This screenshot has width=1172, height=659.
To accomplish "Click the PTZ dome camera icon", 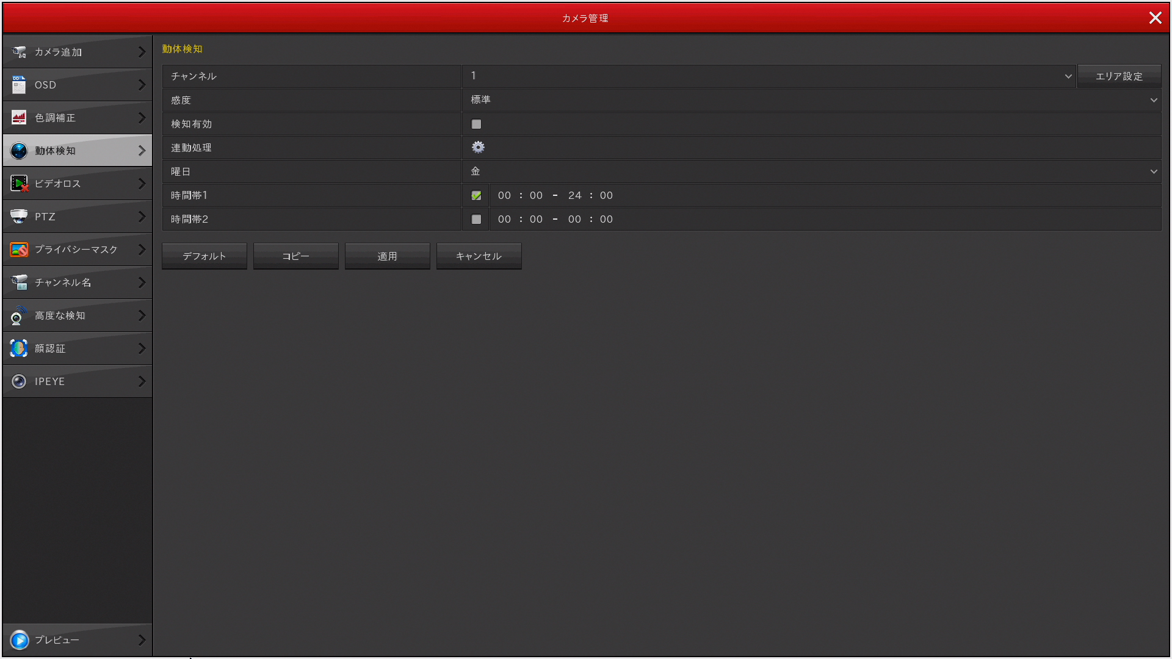I will click(19, 217).
